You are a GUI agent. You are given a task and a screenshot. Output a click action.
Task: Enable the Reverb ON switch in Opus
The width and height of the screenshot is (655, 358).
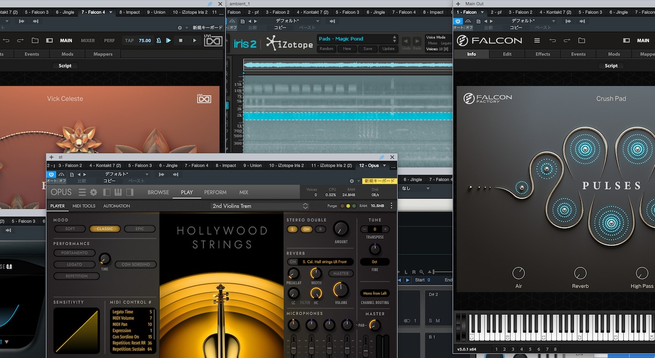click(x=293, y=262)
